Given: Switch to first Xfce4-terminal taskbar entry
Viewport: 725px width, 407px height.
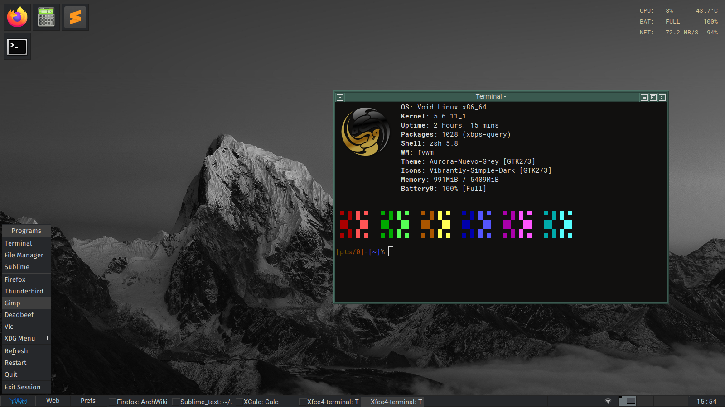Looking at the screenshot, I should [x=329, y=402].
